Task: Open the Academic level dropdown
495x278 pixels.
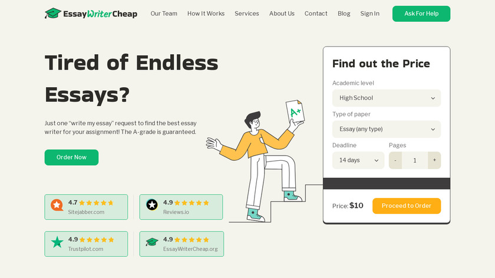Action: coord(386,98)
